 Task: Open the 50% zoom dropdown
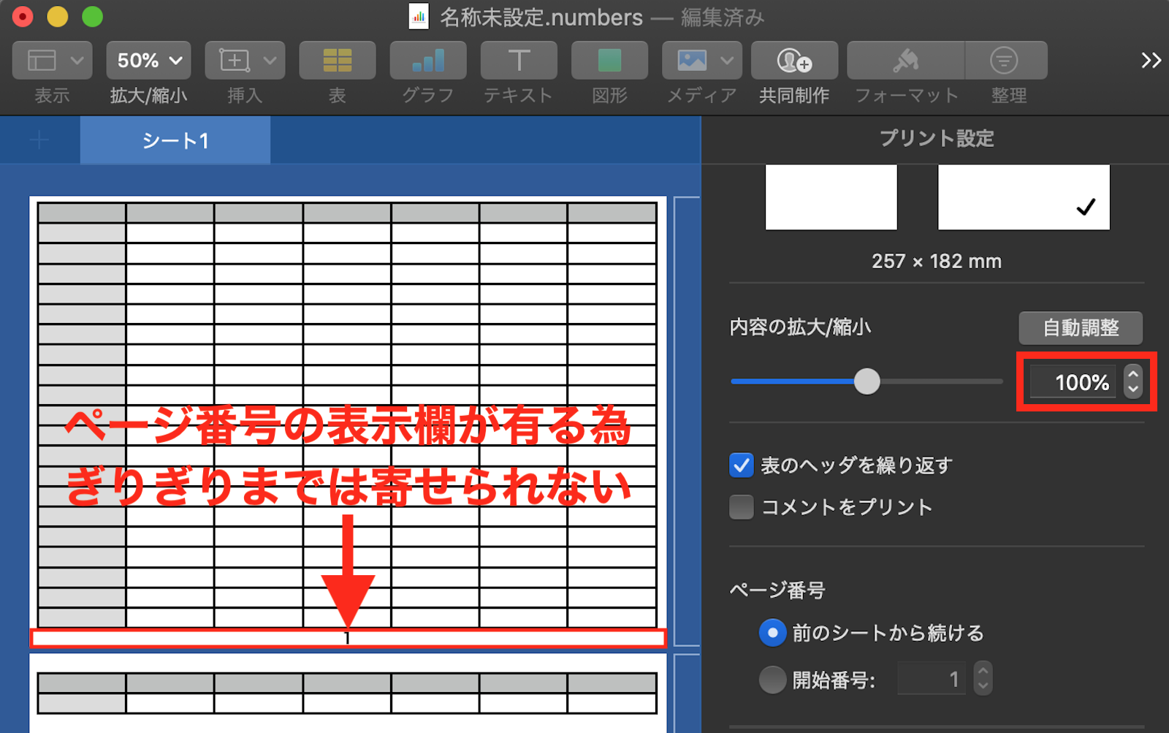point(149,61)
